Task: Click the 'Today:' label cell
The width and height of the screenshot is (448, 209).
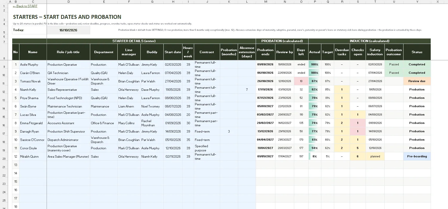Action: (29, 30)
